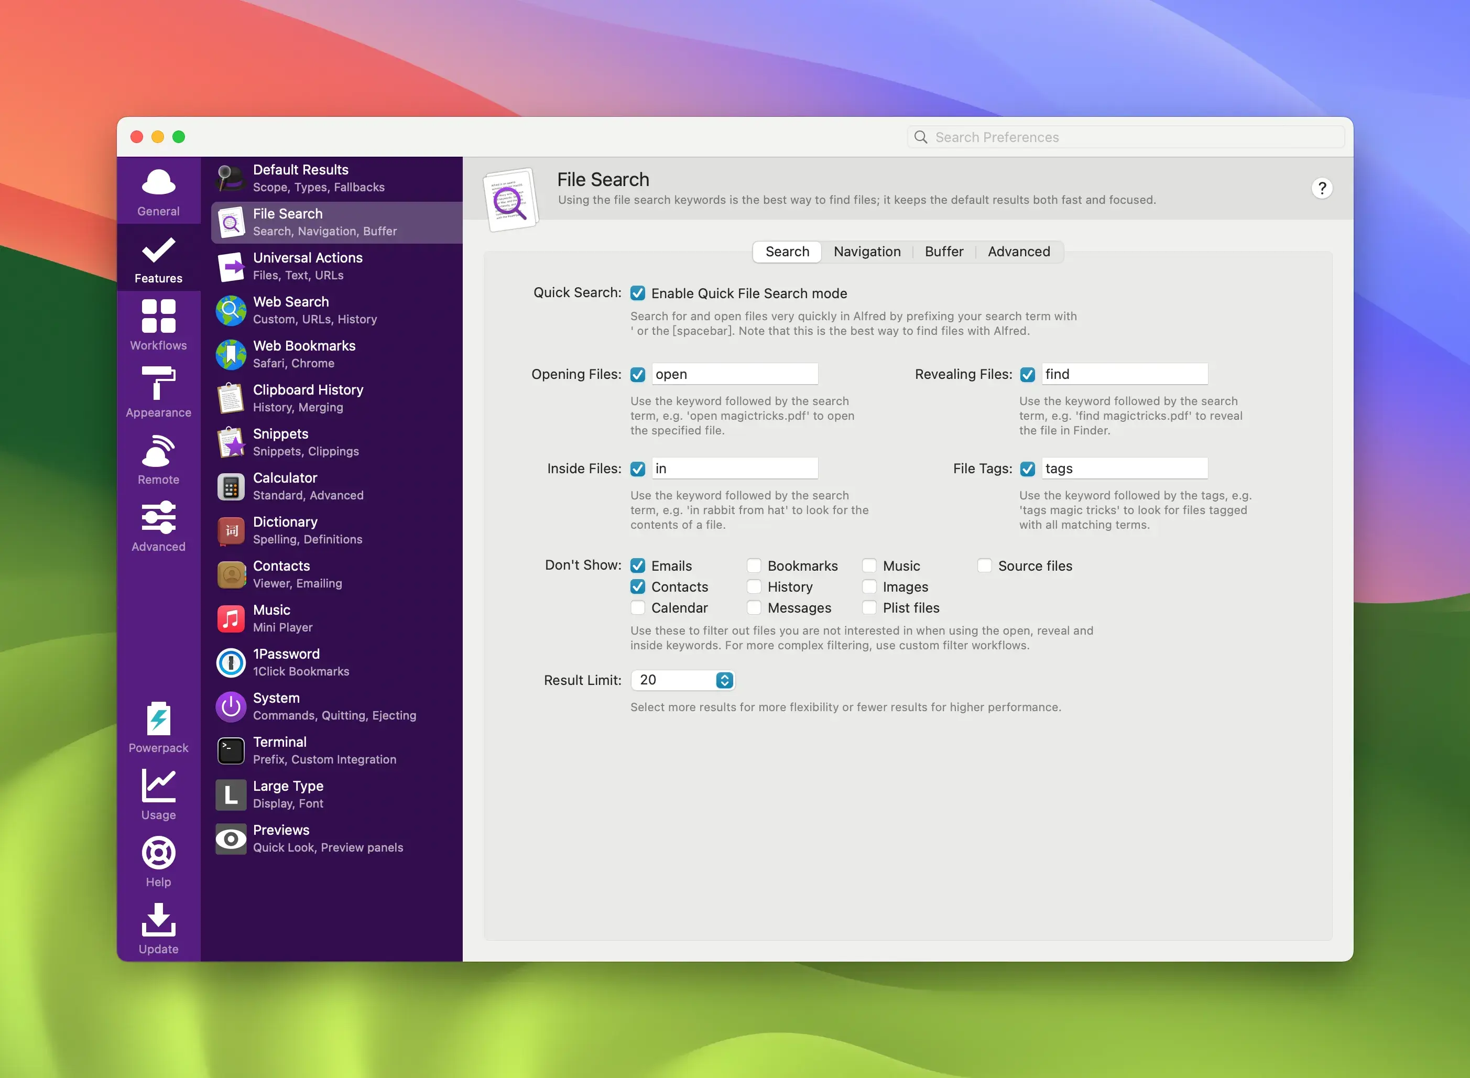1470x1078 pixels.
Task: Disable Contacts in Don't Show list
Action: click(637, 585)
